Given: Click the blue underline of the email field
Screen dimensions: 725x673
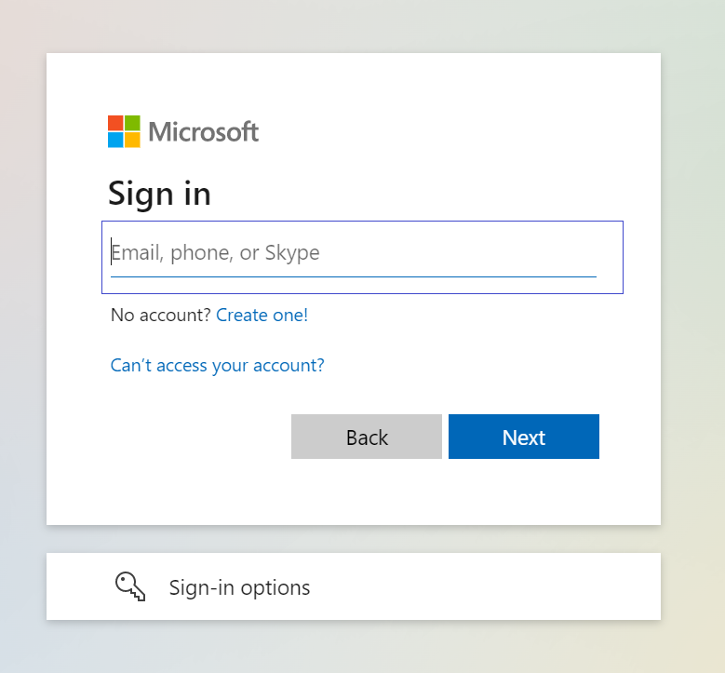Looking at the screenshot, I should 354,276.
